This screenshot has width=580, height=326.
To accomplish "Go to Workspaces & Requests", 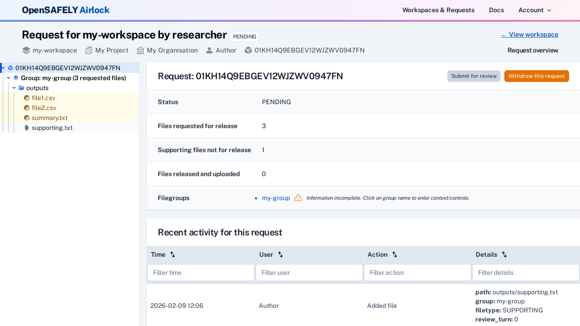I will point(438,10).
